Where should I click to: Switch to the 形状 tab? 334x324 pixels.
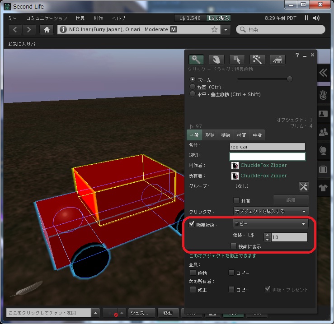(210, 135)
